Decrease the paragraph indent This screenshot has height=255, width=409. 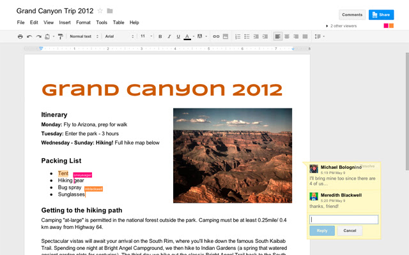click(256, 36)
